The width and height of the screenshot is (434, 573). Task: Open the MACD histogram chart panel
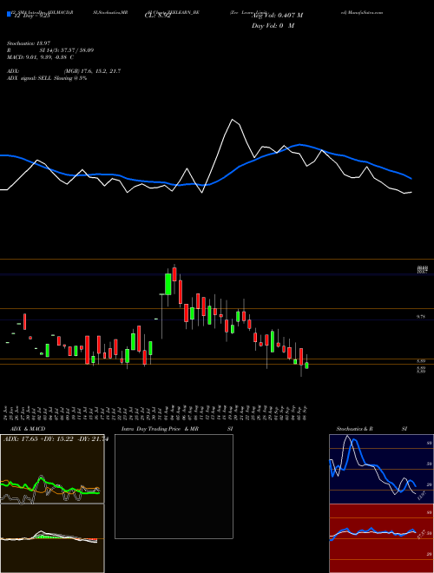click(52, 538)
